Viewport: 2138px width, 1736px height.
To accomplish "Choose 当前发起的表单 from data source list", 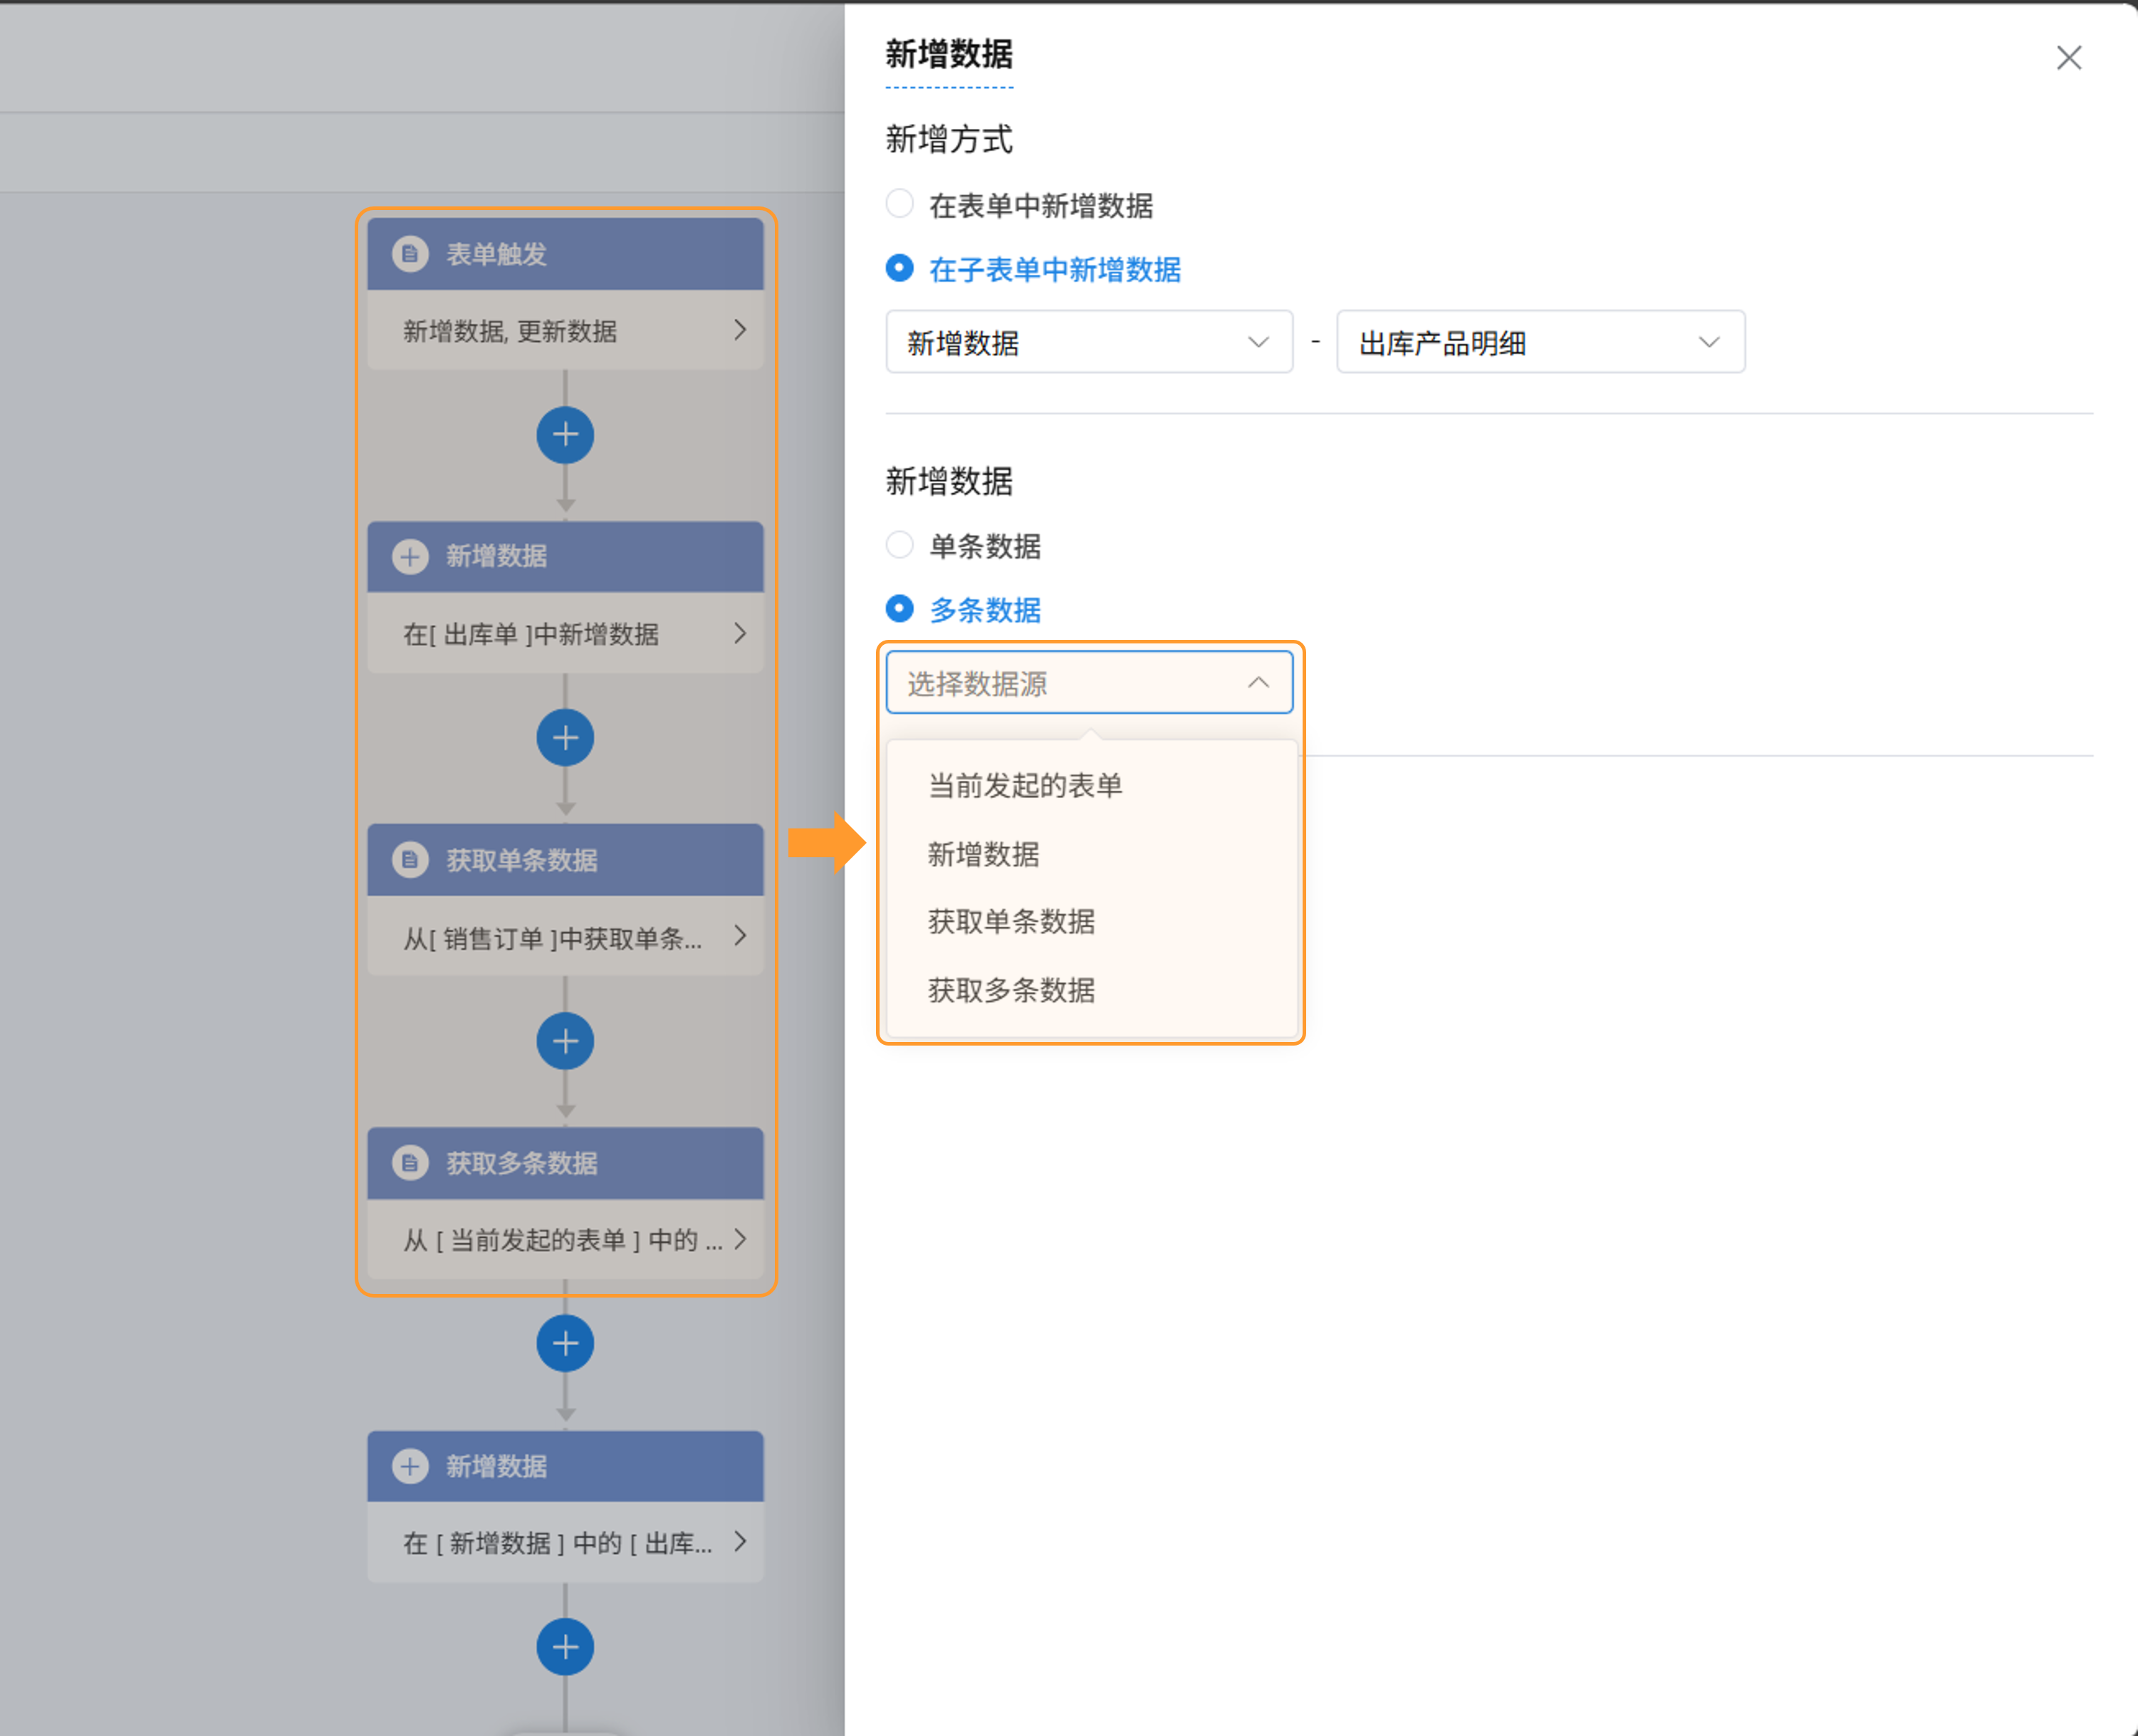I will 1024,785.
